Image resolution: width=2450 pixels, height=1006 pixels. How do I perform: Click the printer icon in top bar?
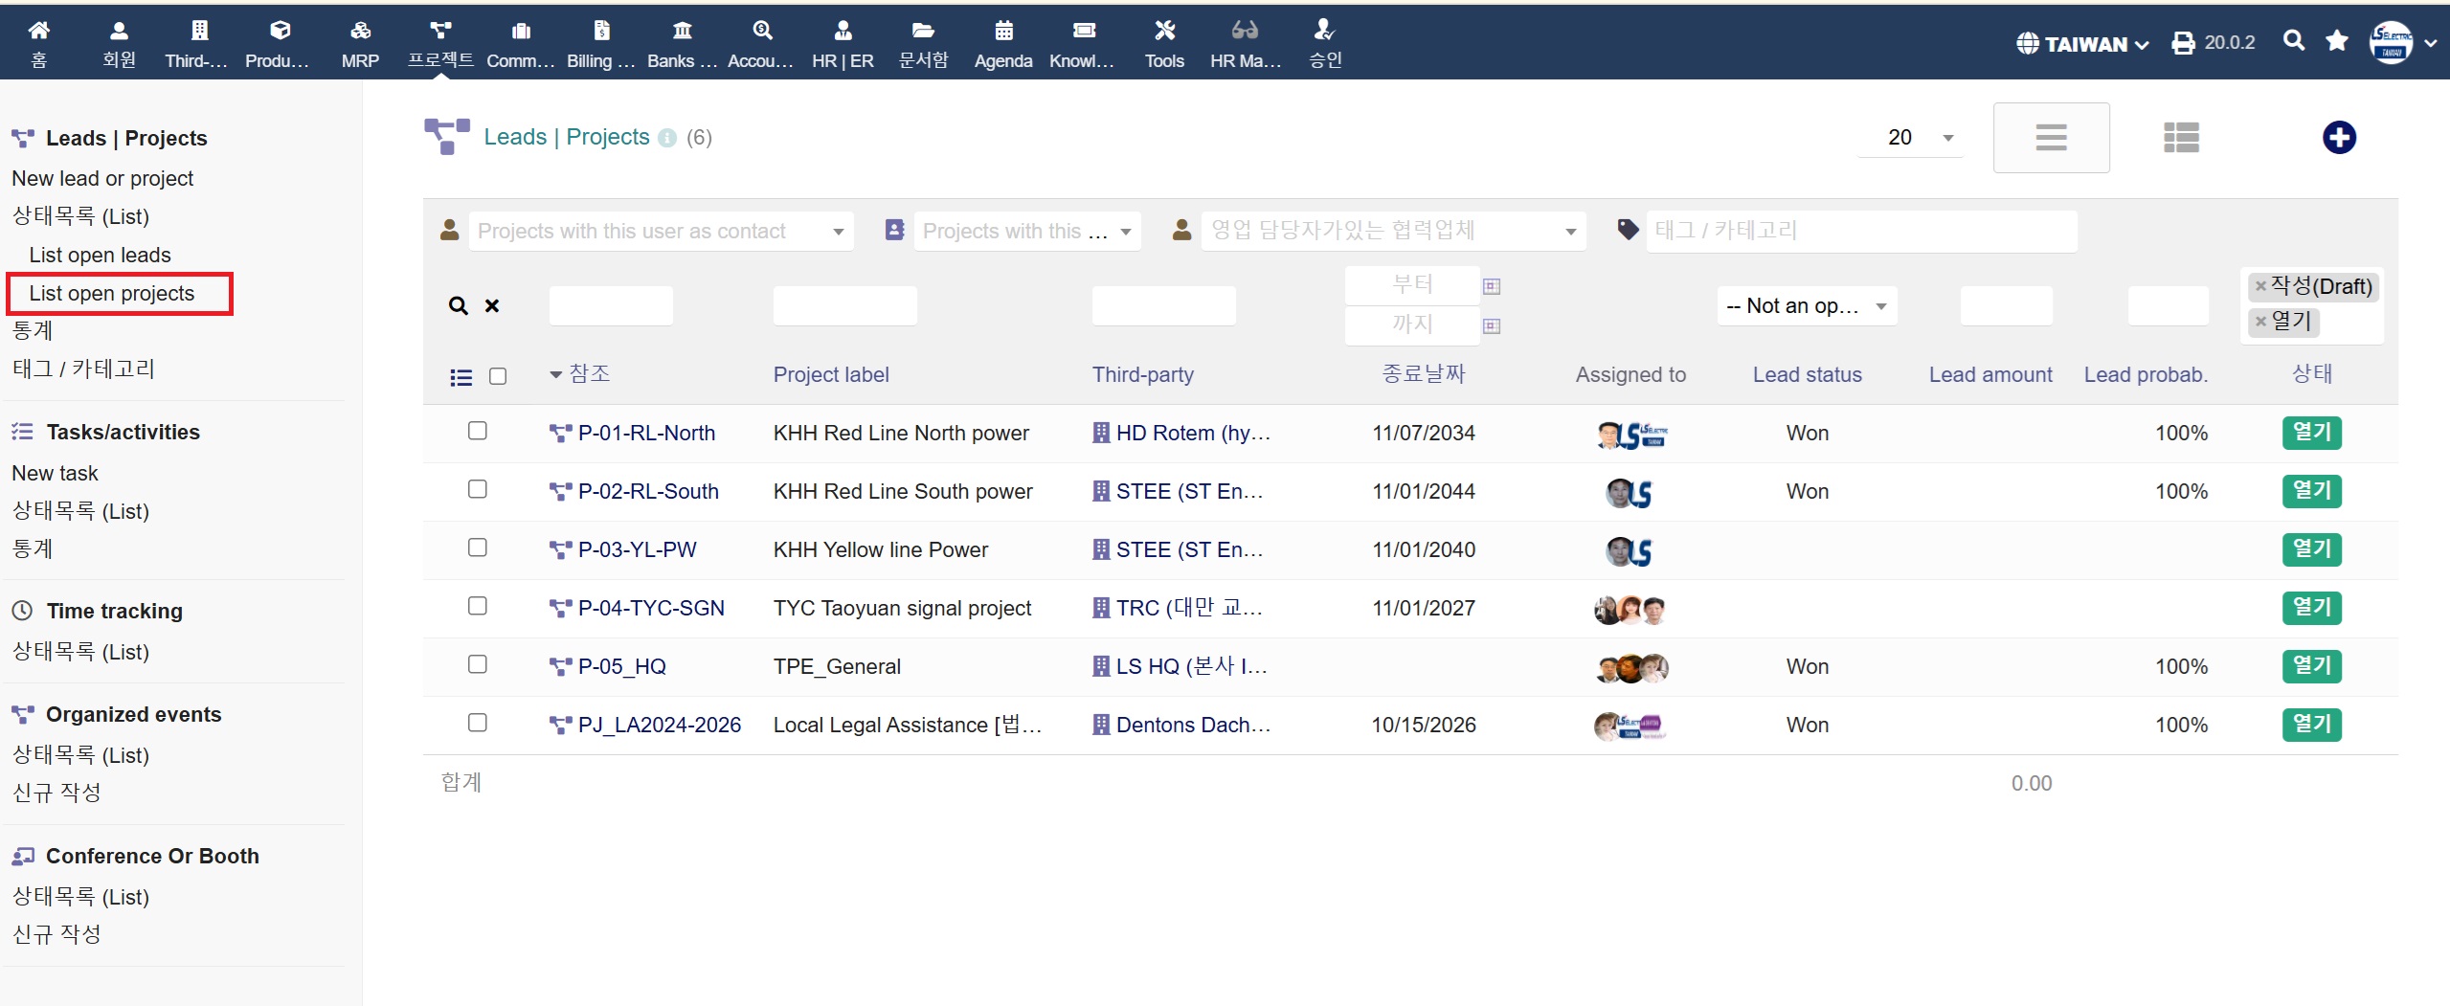[2183, 43]
